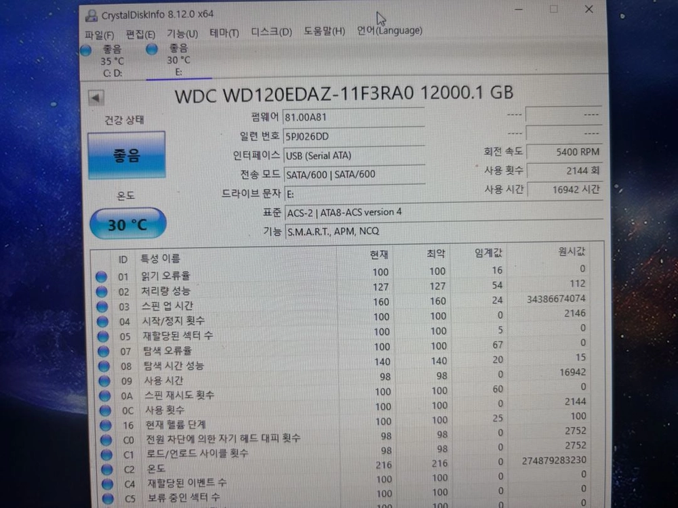This screenshot has width=678, height=508.
Task: Open the 언어(Language) menu
Action: (x=389, y=30)
